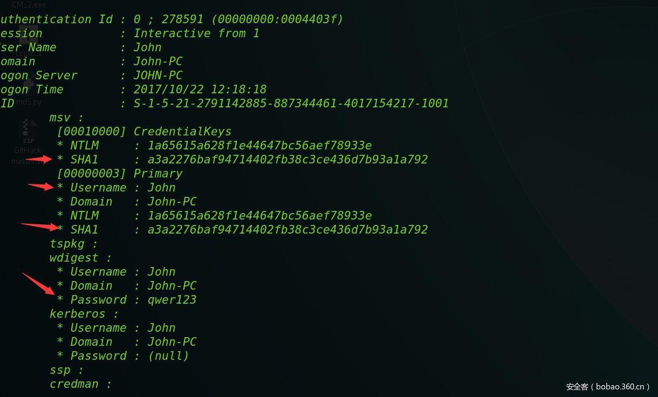Click the bobao.360.cn watermark text
This screenshot has width=658, height=397.
(x=608, y=387)
